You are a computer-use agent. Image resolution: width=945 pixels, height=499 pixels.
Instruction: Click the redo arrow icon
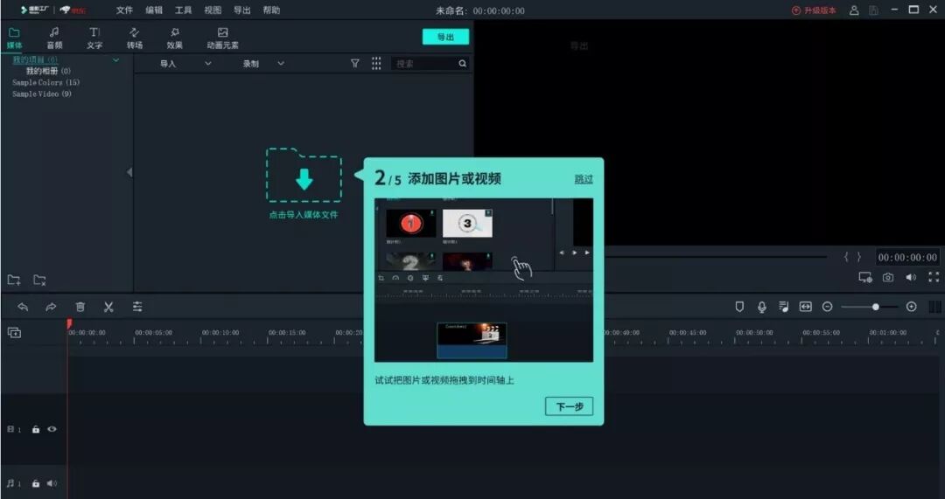click(51, 307)
